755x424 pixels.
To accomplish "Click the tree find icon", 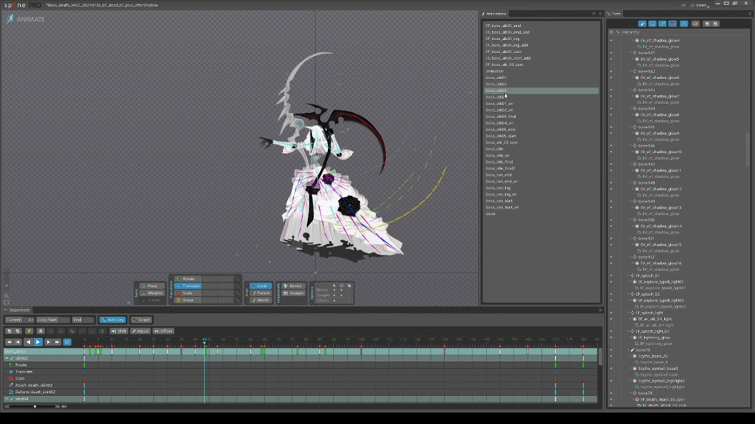I will pos(695,24).
